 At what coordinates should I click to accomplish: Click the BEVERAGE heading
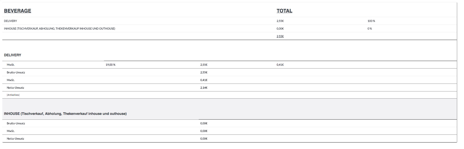point(18,11)
